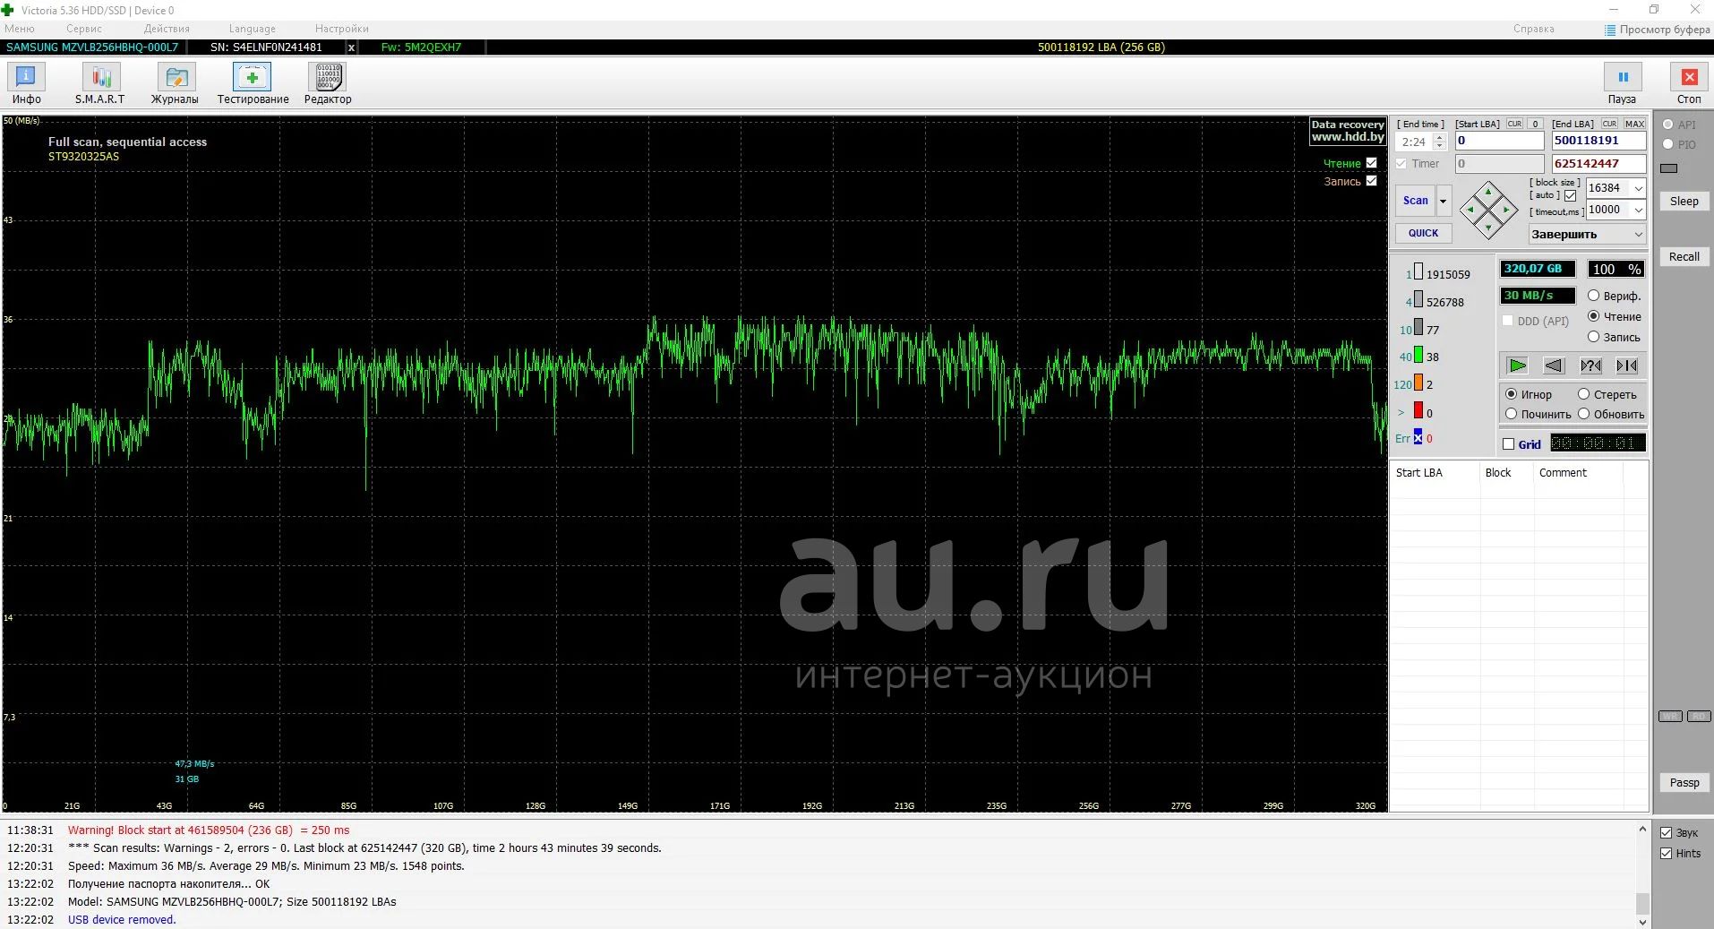The height and width of the screenshot is (929, 1714).
Task: Open the S.M.A.R.T attributes view
Action: click(100, 84)
